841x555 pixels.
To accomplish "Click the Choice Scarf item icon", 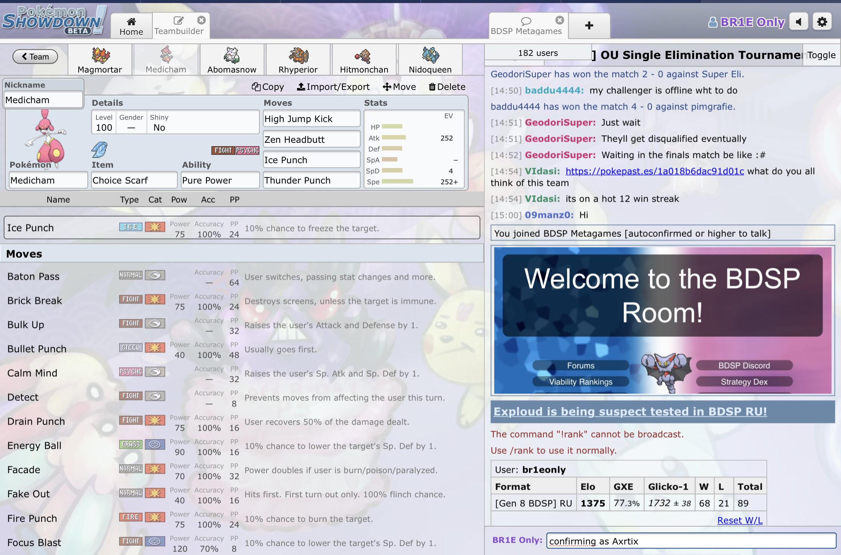I will tap(99, 150).
